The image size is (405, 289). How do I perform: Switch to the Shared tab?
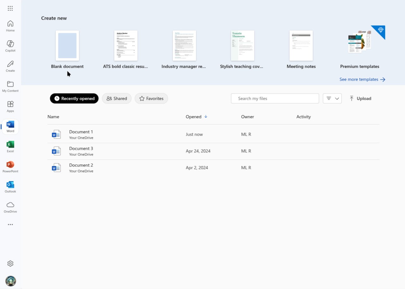click(116, 98)
